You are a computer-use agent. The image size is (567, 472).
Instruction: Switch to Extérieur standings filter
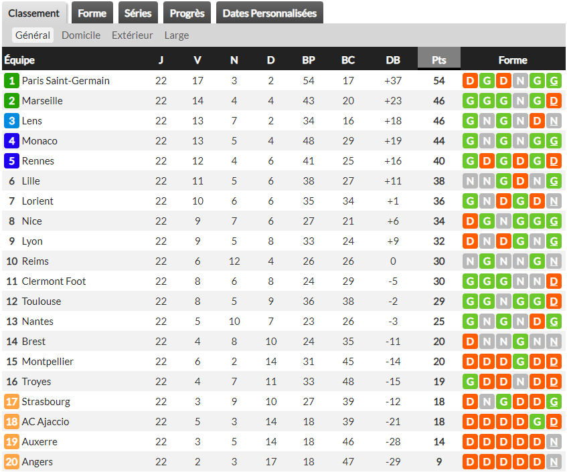point(133,35)
